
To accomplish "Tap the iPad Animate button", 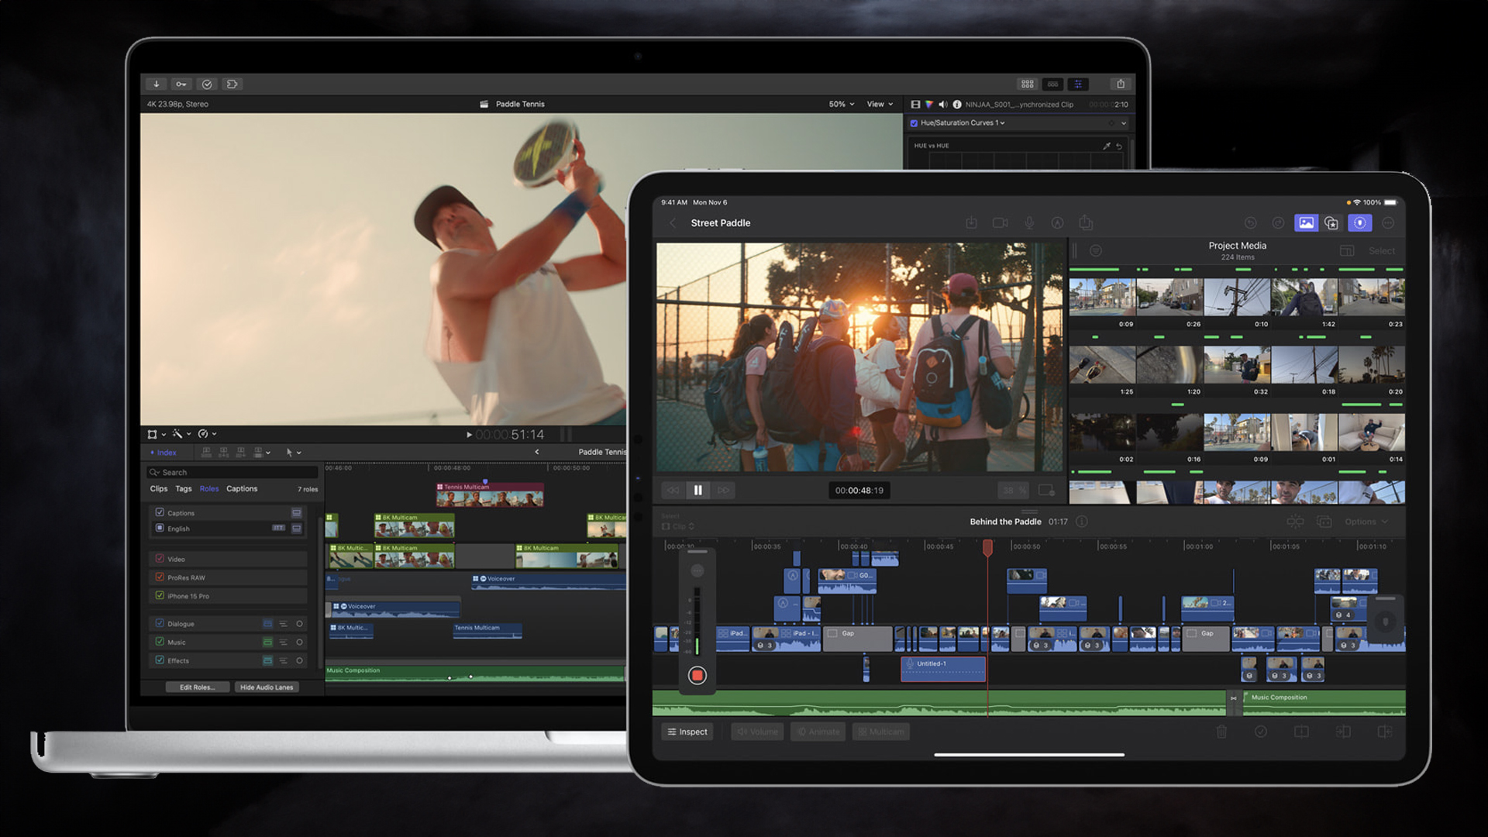I will (x=818, y=732).
